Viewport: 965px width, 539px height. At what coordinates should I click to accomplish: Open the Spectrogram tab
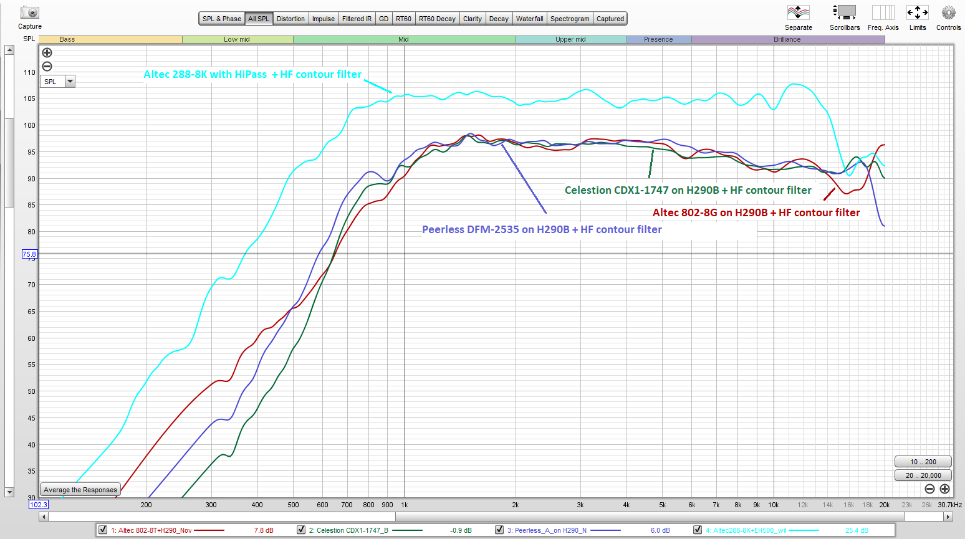(x=570, y=19)
